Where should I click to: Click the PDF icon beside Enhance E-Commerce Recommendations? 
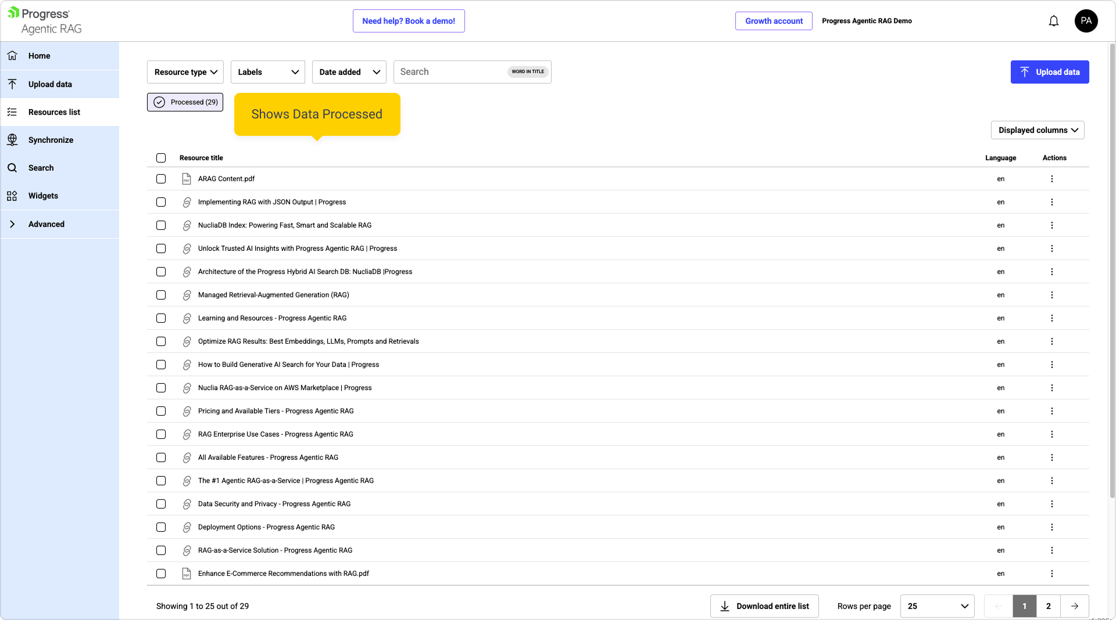(186, 574)
